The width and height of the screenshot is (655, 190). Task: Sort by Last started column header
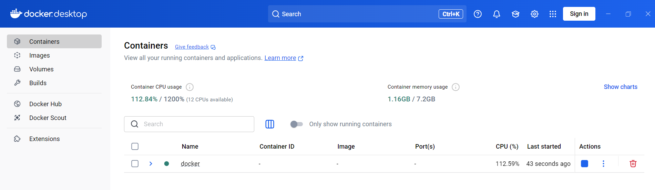[544, 147]
